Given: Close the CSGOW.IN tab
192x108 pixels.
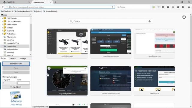Looking at the screenshot, I should [x=29, y=2].
